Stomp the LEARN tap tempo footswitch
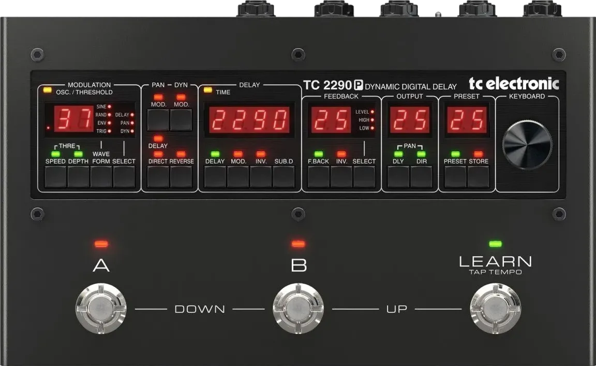 click(495, 308)
